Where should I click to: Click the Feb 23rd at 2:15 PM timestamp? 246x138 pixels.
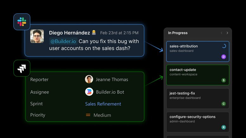tap(120, 33)
